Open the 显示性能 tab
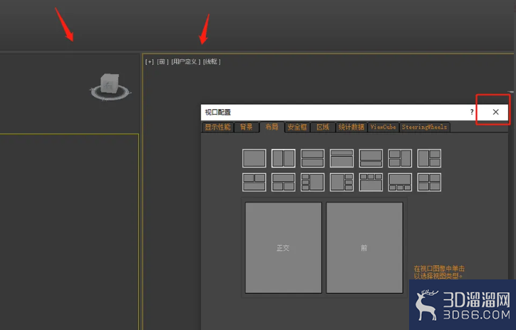The height and width of the screenshot is (330, 516). 217,127
